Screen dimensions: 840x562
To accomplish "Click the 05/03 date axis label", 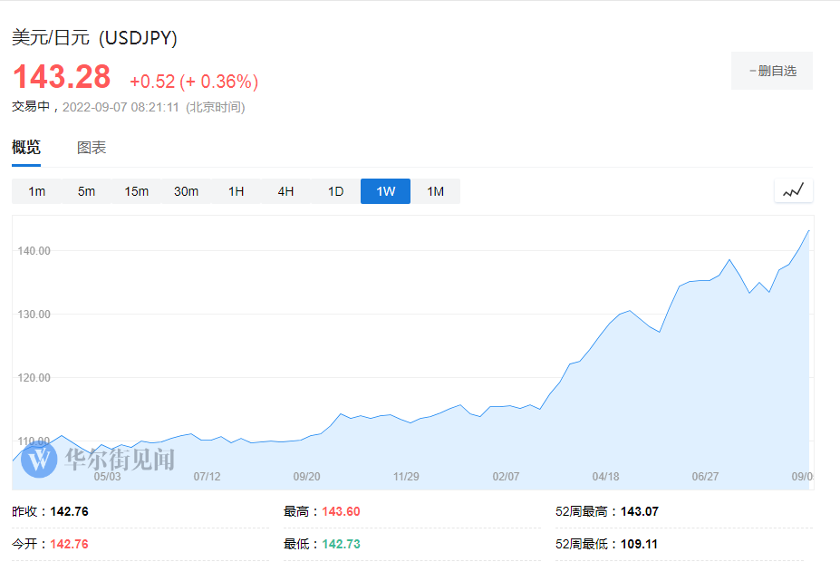I will (107, 476).
